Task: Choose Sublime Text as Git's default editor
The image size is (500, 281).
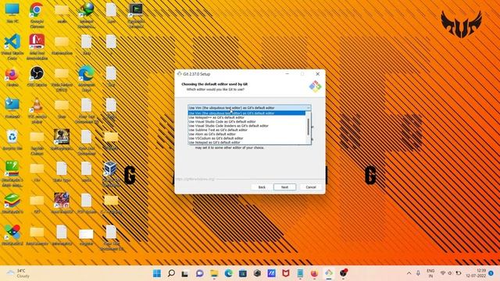Action: point(247,130)
